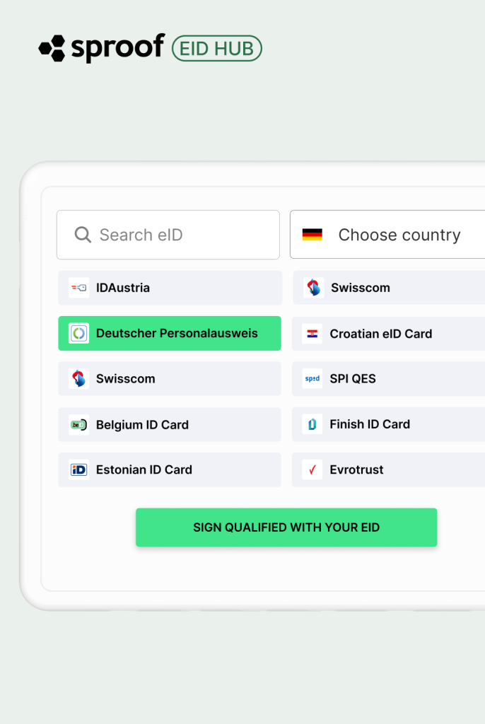Click the SPI QES logo icon
This screenshot has height=724, width=485.
pyautogui.click(x=312, y=379)
